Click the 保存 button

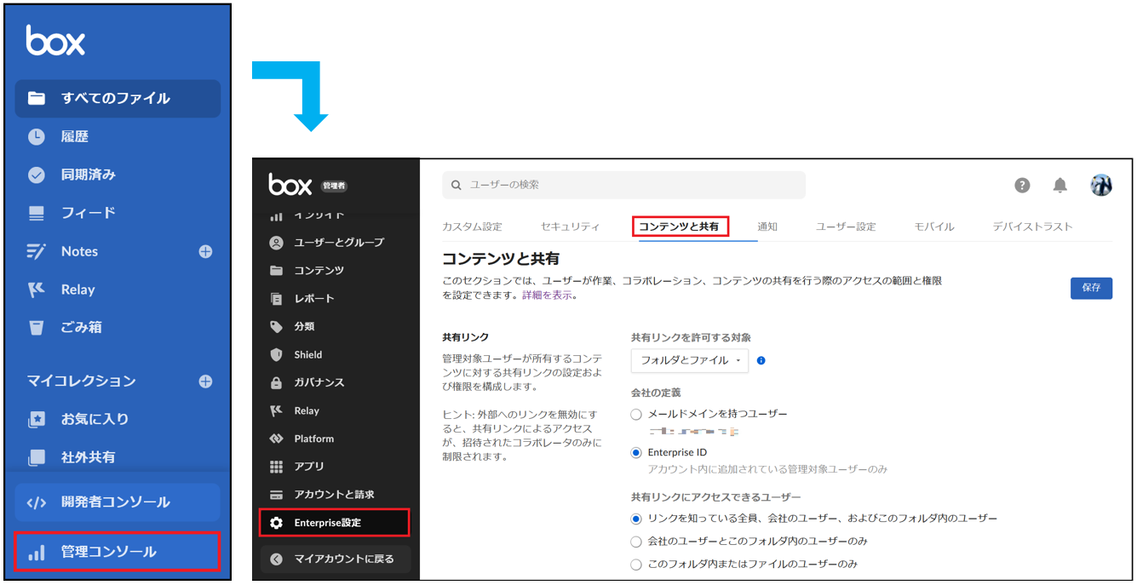click(x=1091, y=288)
